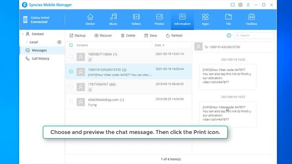Click the Print icon
The height and width of the screenshot is (164, 292).
[229, 36]
